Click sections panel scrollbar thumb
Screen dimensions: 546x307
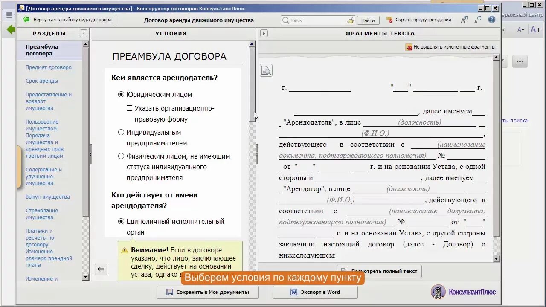click(x=85, y=132)
